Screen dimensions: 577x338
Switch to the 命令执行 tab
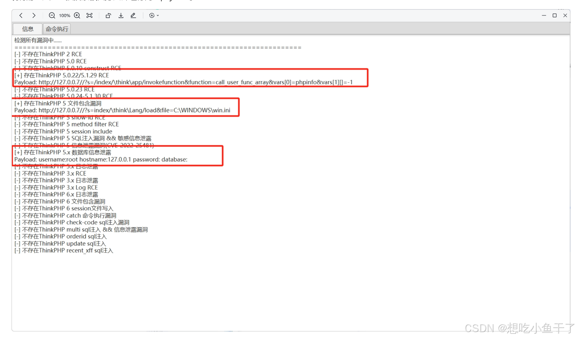point(57,29)
